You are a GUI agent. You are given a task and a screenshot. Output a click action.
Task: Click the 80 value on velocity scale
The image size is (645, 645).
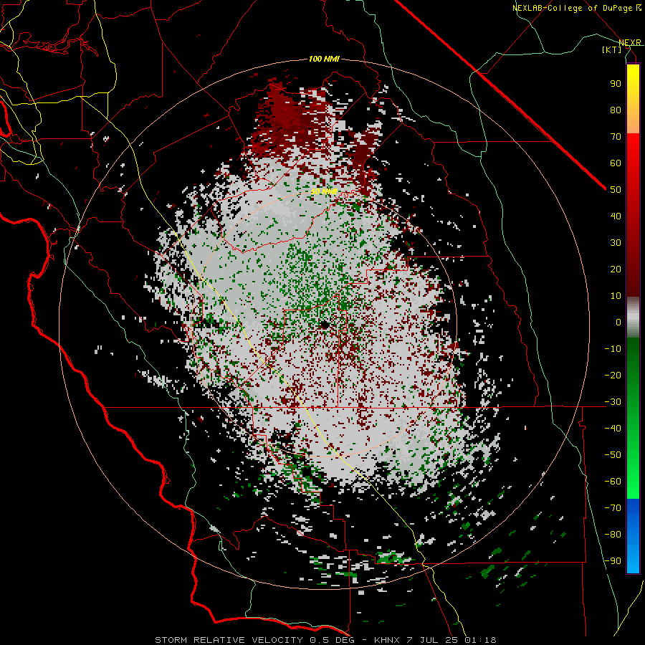(x=616, y=110)
